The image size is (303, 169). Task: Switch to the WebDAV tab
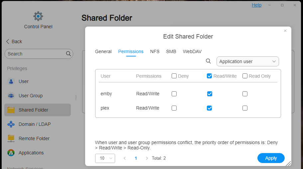[192, 51]
